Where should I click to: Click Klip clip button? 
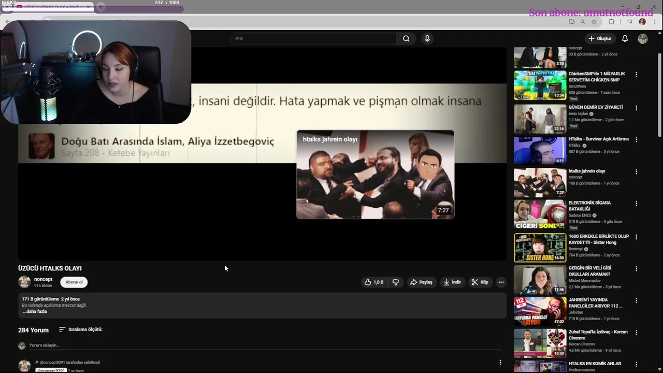[480, 282]
